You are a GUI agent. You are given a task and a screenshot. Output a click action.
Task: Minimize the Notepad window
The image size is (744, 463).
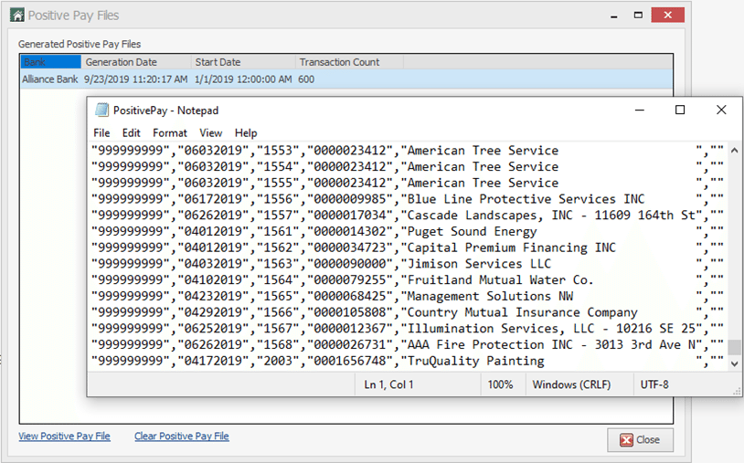[x=640, y=110]
